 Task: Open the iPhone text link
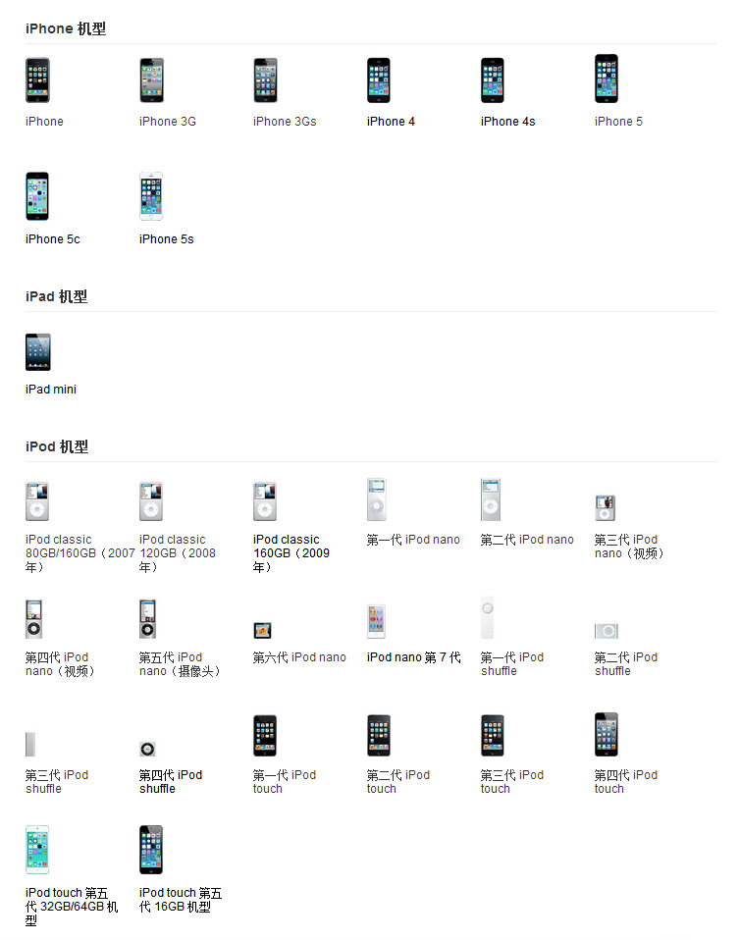coord(44,121)
